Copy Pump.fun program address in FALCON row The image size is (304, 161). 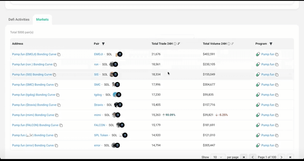277,125
